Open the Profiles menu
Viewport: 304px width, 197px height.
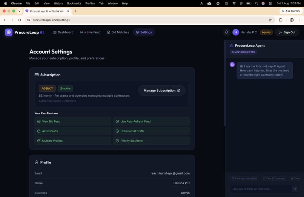90,3
